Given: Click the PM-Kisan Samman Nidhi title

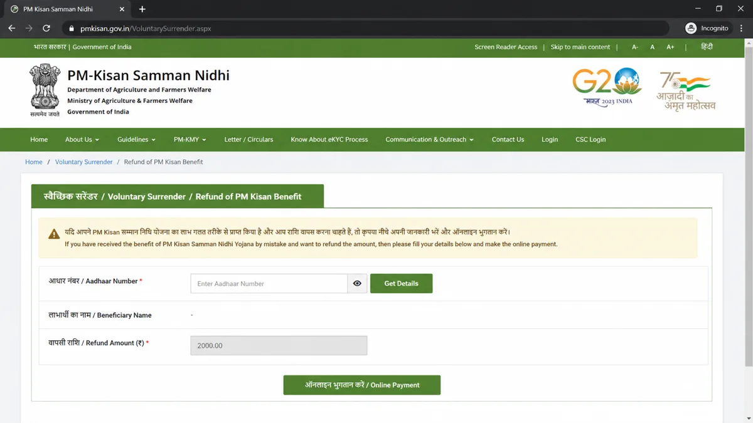Looking at the screenshot, I should click(x=149, y=75).
